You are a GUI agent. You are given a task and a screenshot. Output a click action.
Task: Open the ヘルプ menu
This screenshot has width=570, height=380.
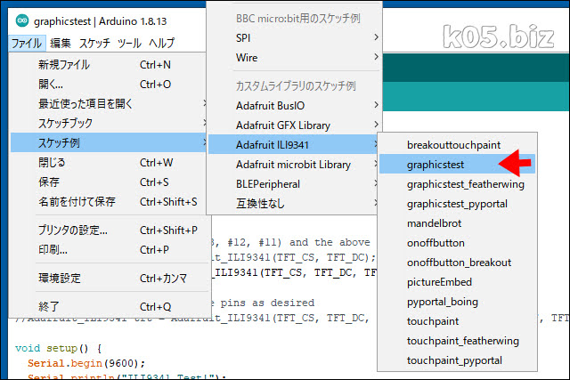coord(162,44)
